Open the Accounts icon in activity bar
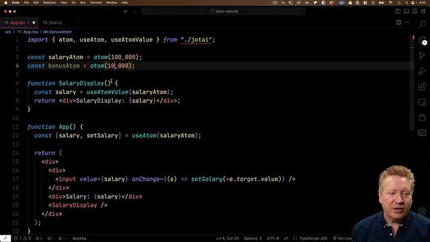 tap(422, 211)
